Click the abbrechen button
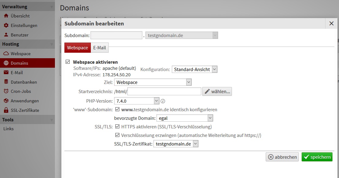 (x=282, y=157)
